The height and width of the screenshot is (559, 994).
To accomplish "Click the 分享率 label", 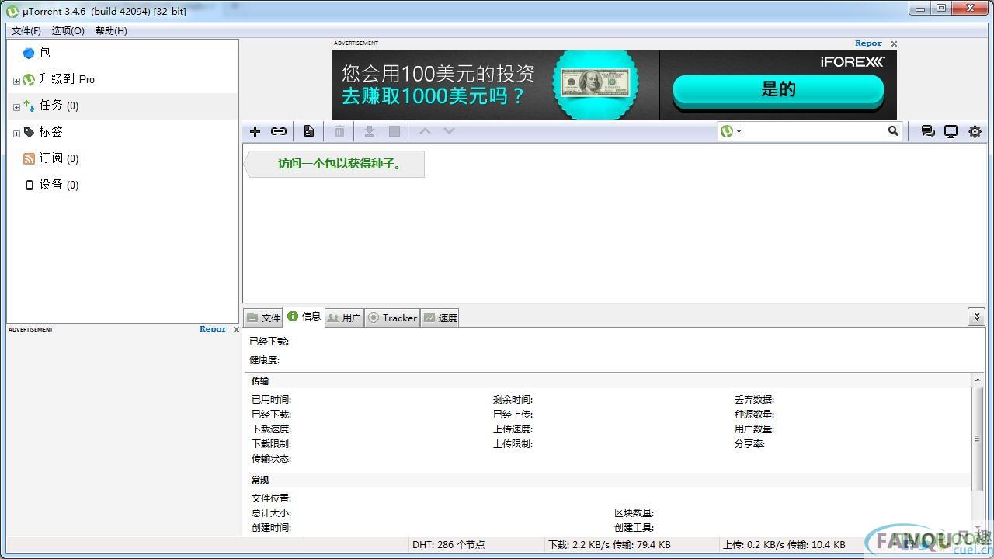I will click(x=749, y=444).
